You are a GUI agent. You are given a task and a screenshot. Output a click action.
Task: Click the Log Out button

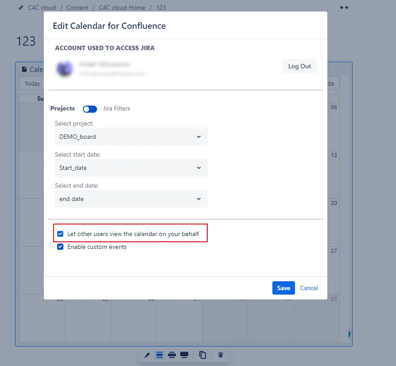(x=299, y=66)
